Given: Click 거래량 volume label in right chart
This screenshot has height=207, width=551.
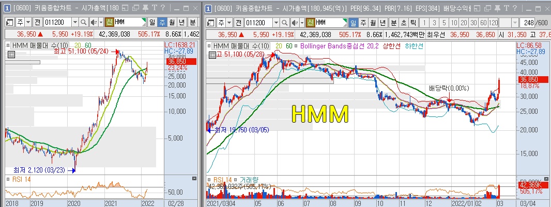Looking at the screenshot, I should (x=249, y=179).
